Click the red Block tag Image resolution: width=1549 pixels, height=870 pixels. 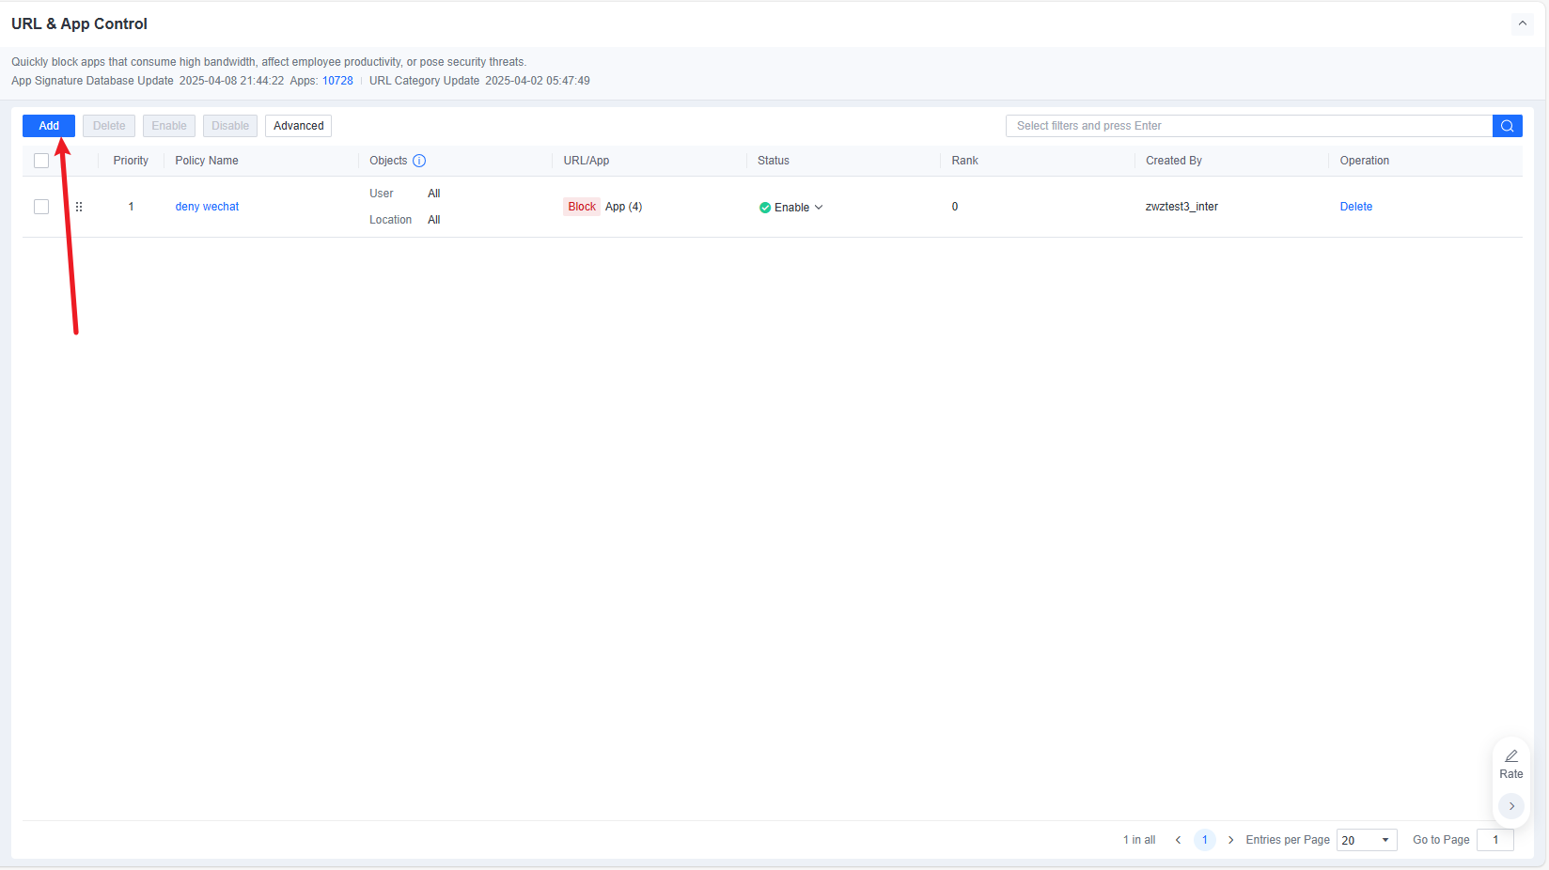click(582, 207)
